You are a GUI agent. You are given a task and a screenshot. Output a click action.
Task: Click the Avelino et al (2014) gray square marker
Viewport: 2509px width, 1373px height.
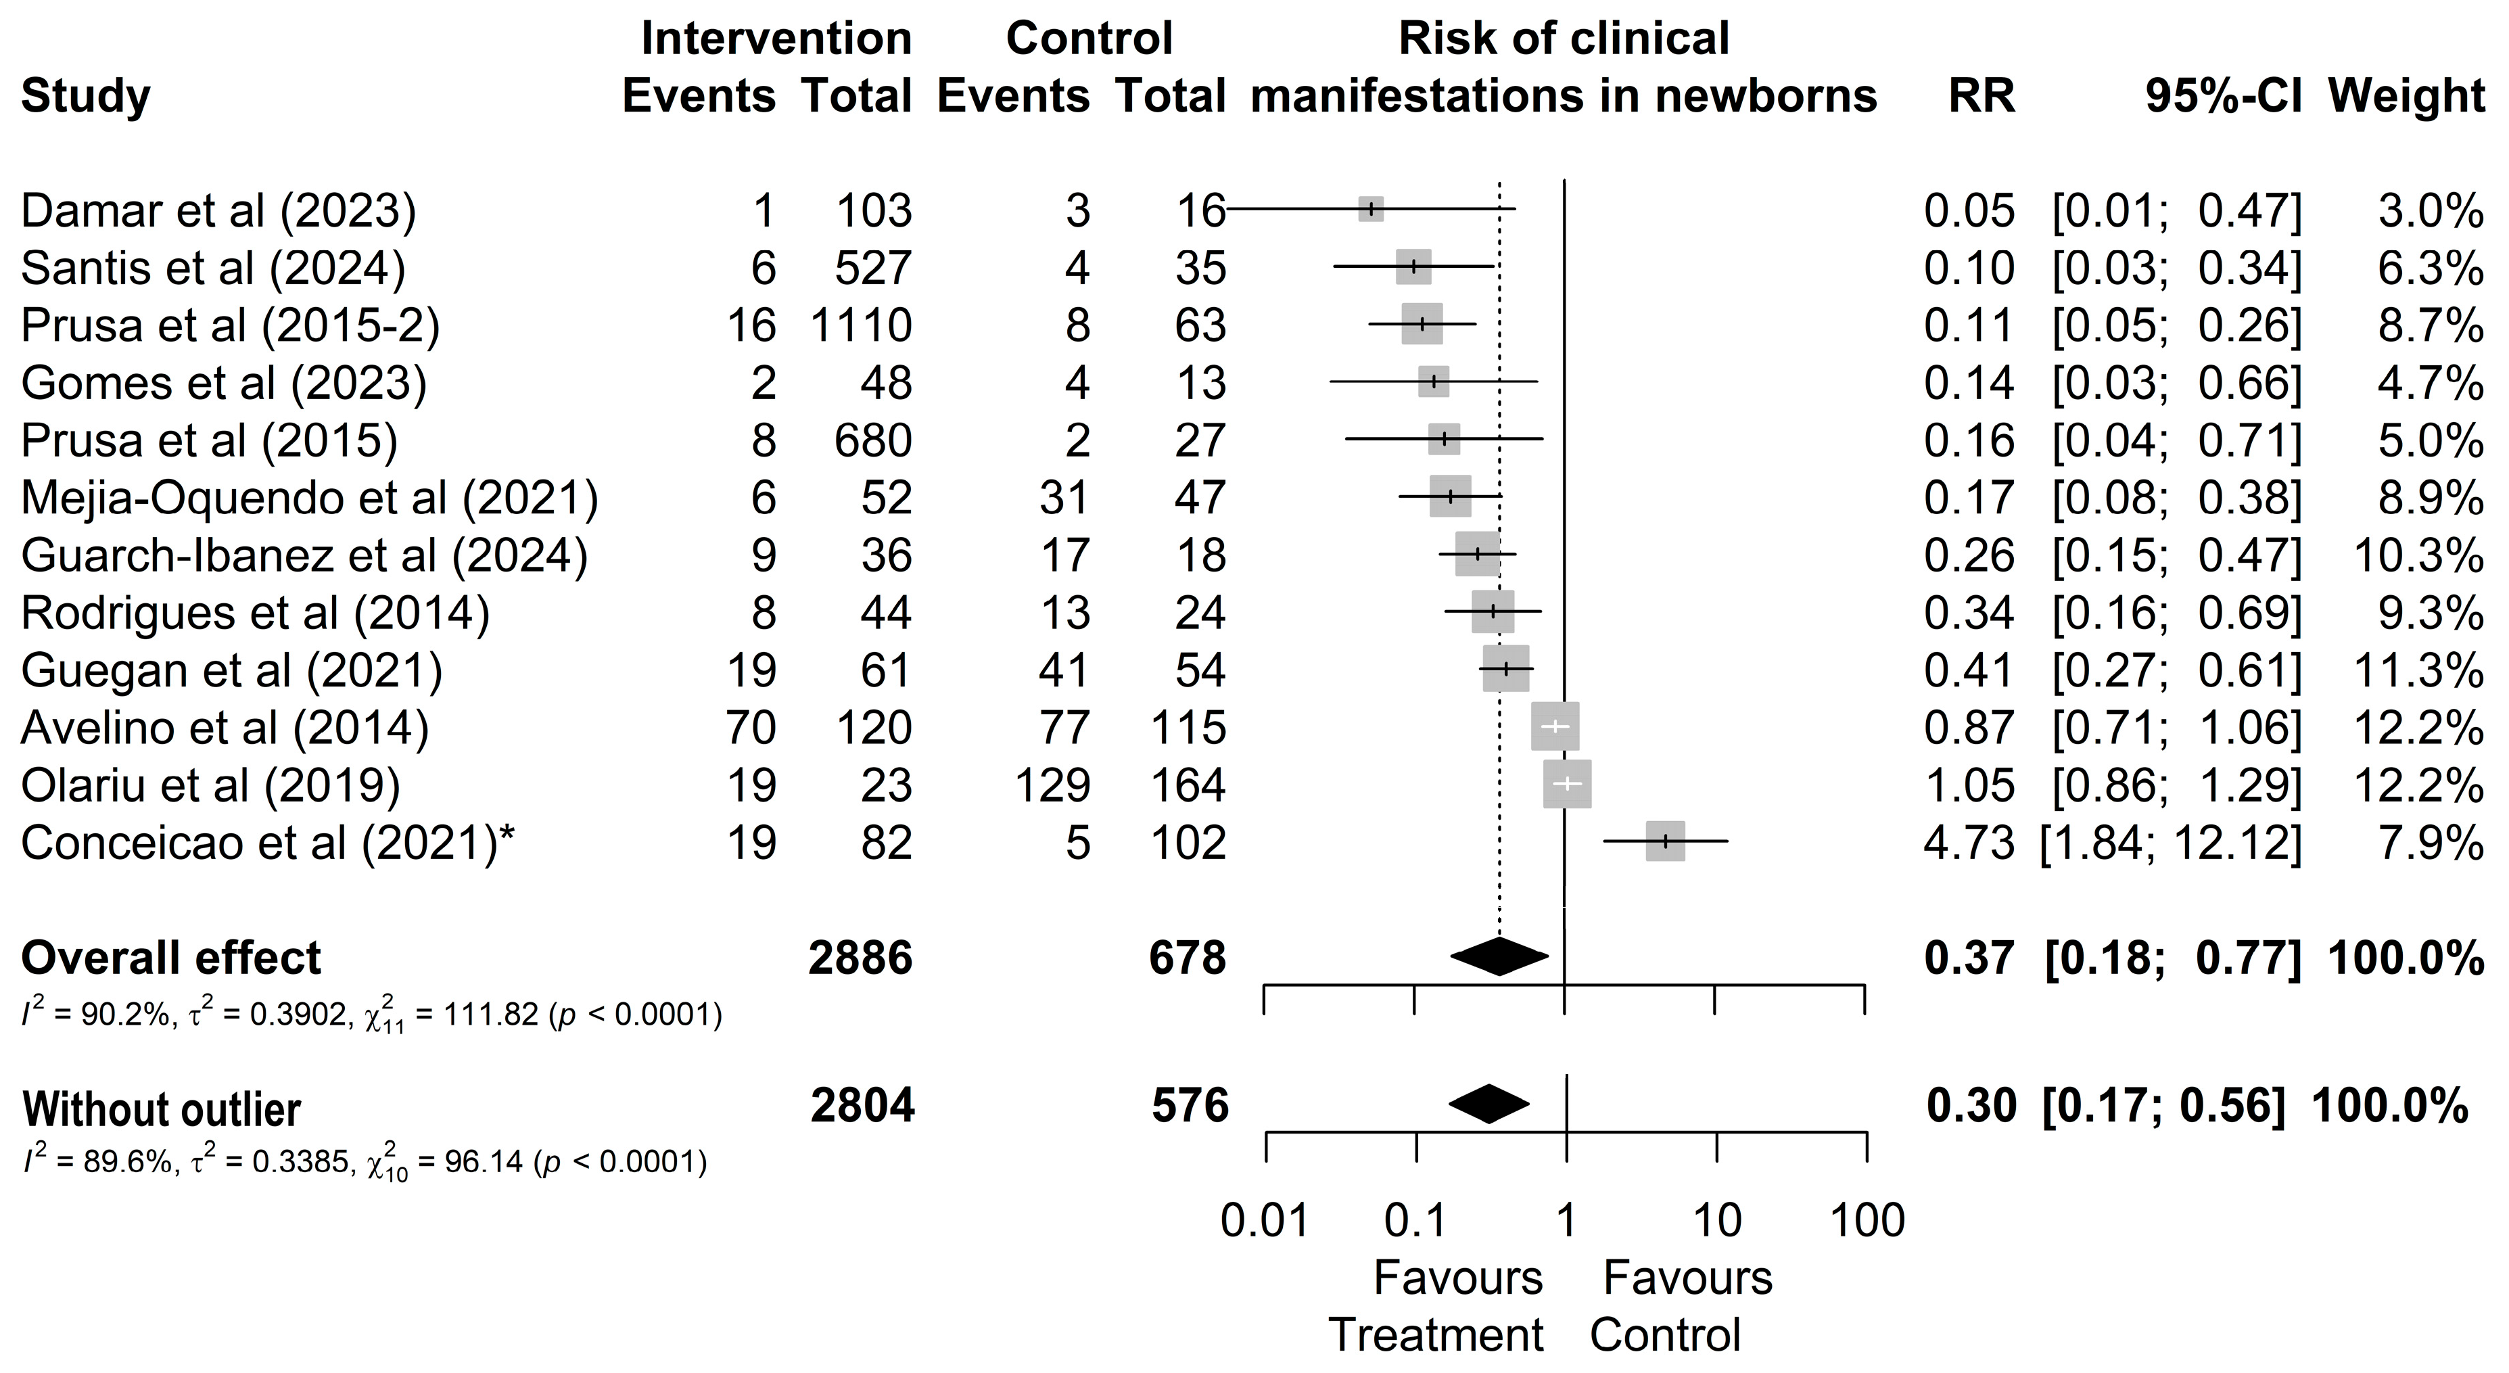(x=1555, y=726)
